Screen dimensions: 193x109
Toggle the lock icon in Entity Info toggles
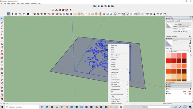(182, 32)
